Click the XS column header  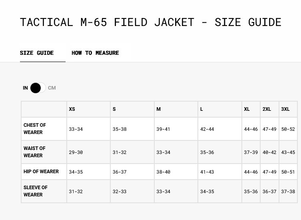pos(72,109)
